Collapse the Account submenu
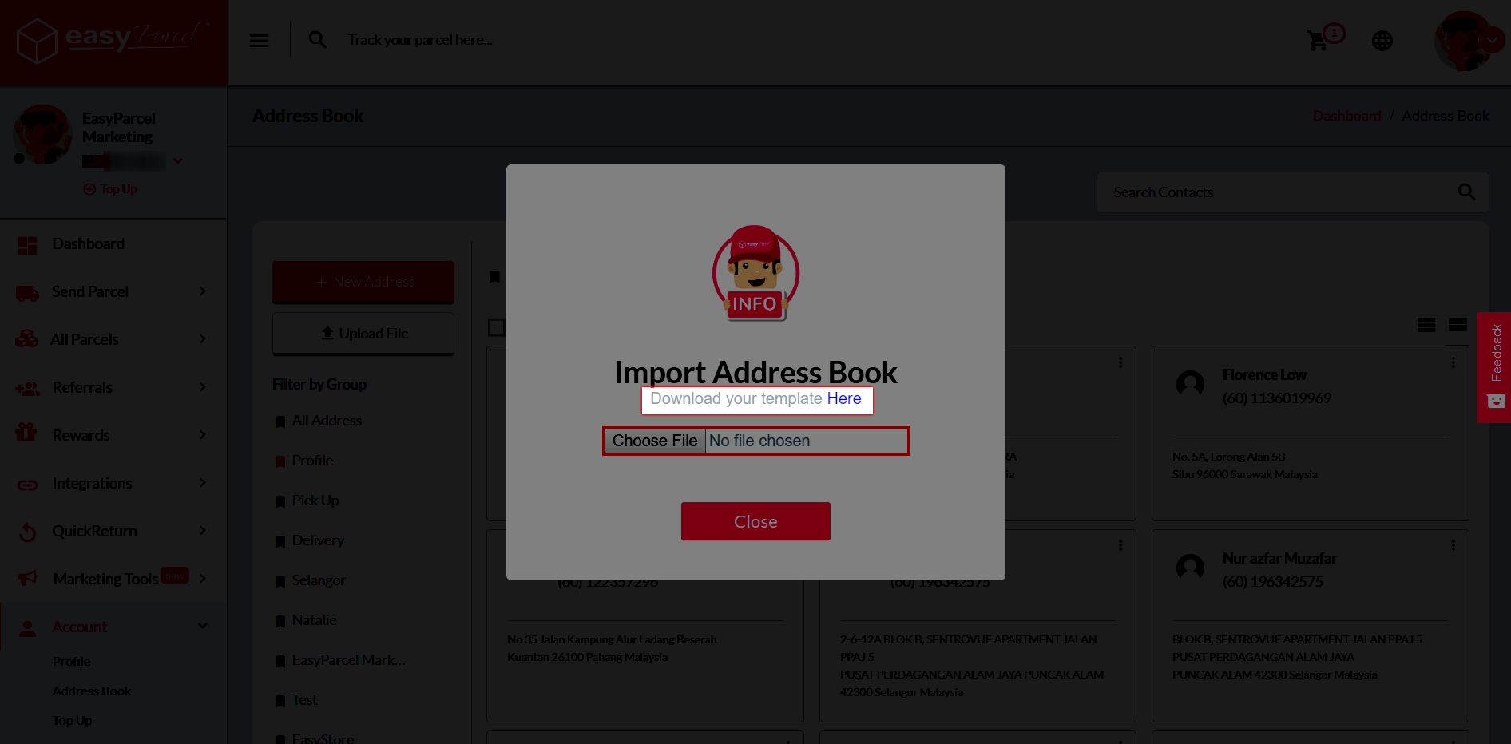 point(202,627)
